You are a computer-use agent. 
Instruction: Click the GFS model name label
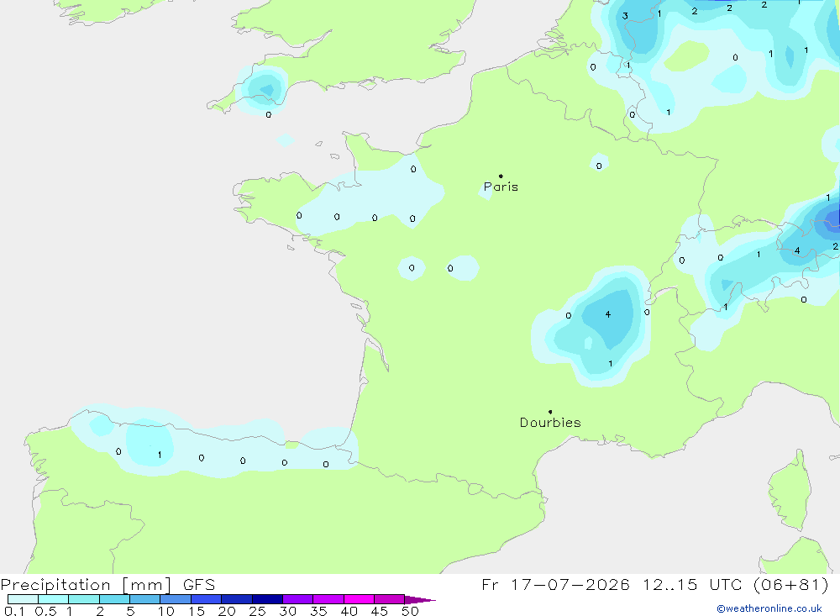tap(199, 584)
